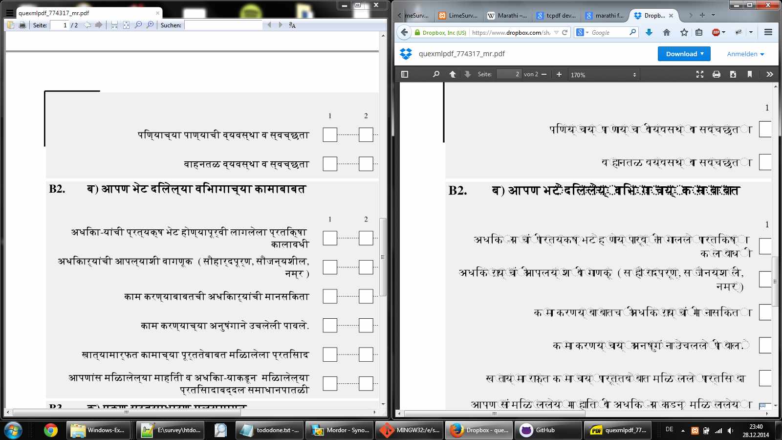Open the PDF viewer tools menu chevrons
Screen dimensions: 782x440
coord(770,74)
